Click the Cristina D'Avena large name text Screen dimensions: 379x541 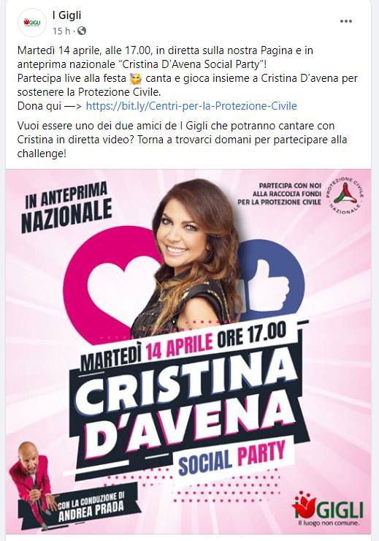coord(186,404)
